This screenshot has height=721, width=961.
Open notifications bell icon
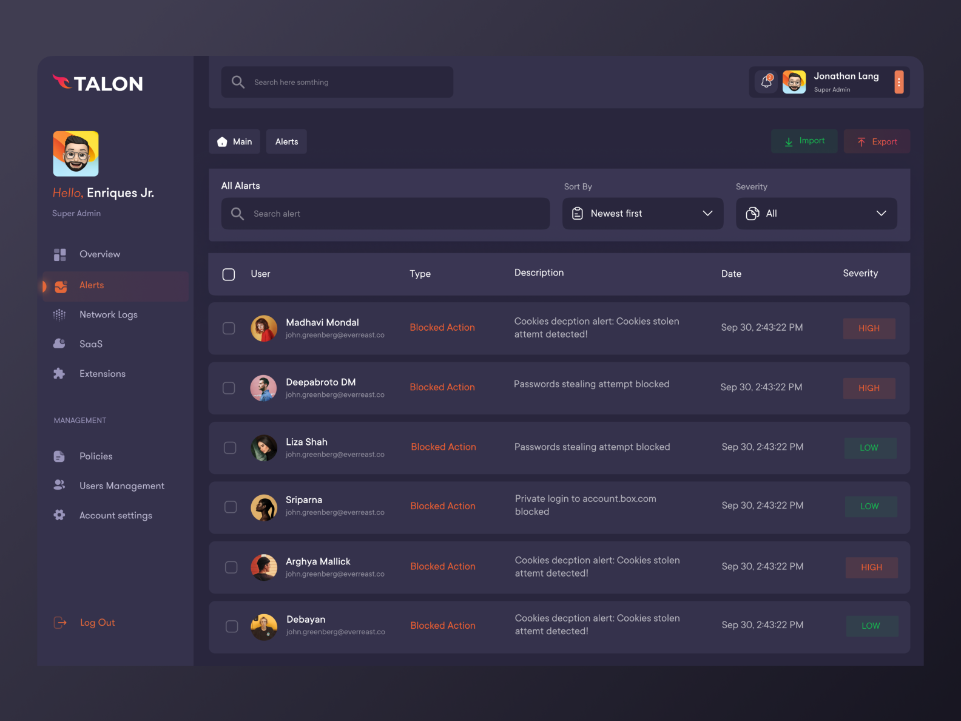tap(767, 81)
